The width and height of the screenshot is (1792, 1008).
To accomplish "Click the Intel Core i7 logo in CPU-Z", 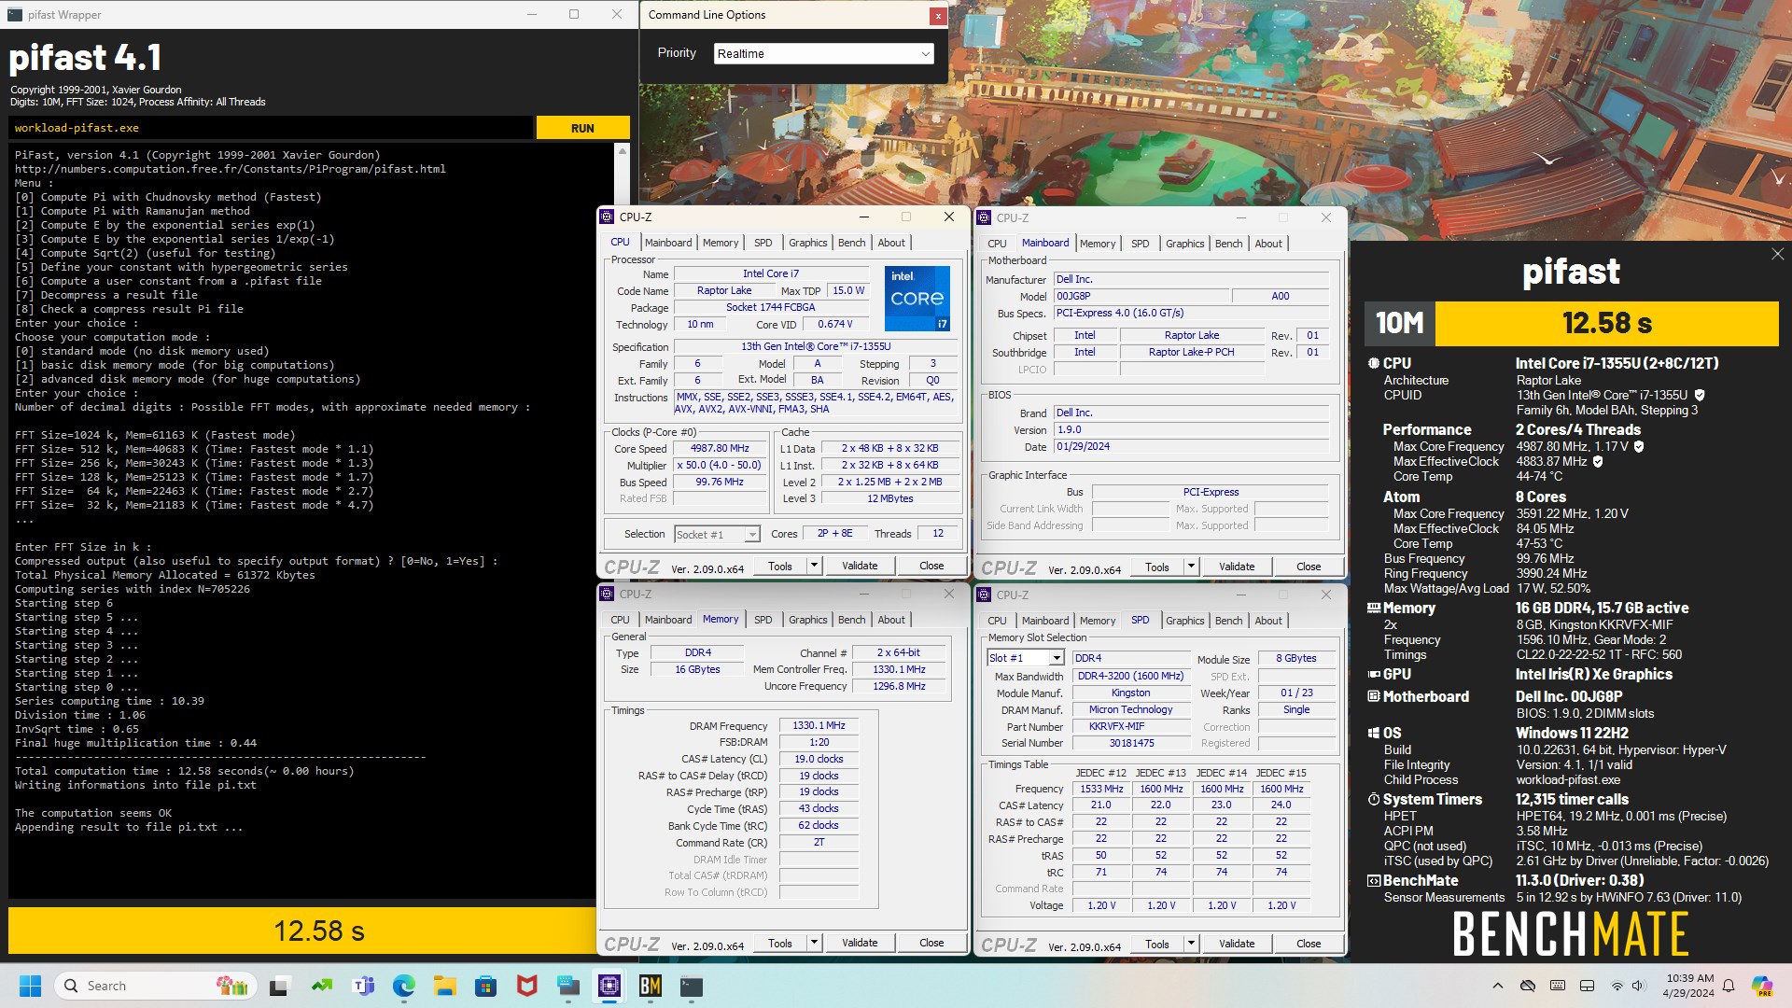I will point(917,298).
